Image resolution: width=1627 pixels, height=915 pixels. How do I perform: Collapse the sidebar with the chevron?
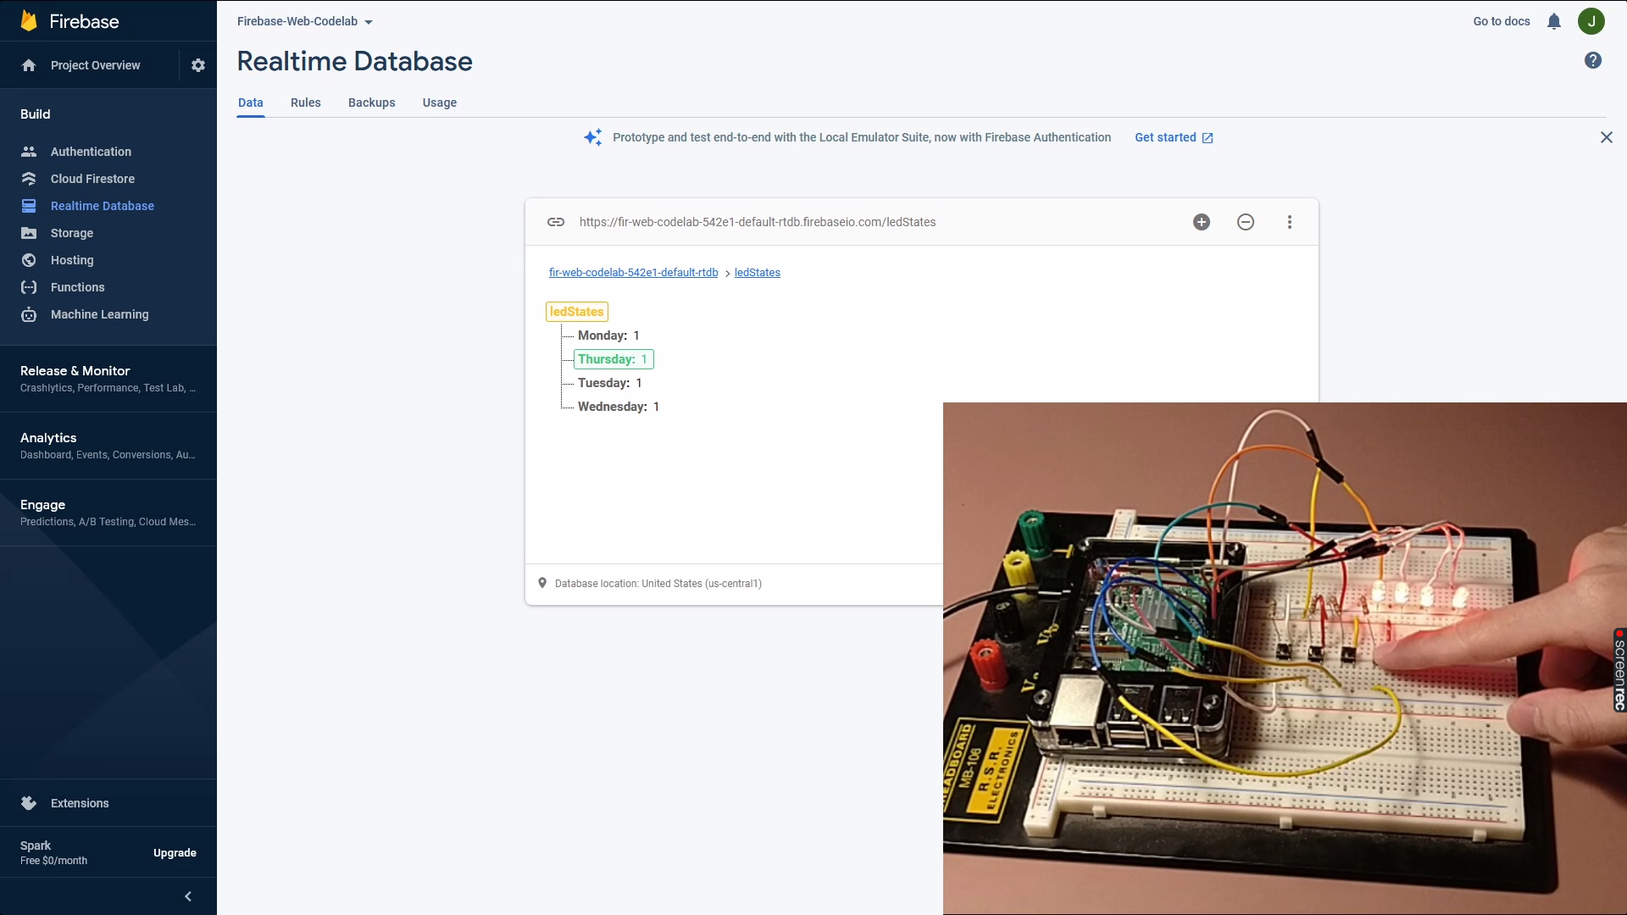click(x=188, y=896)
